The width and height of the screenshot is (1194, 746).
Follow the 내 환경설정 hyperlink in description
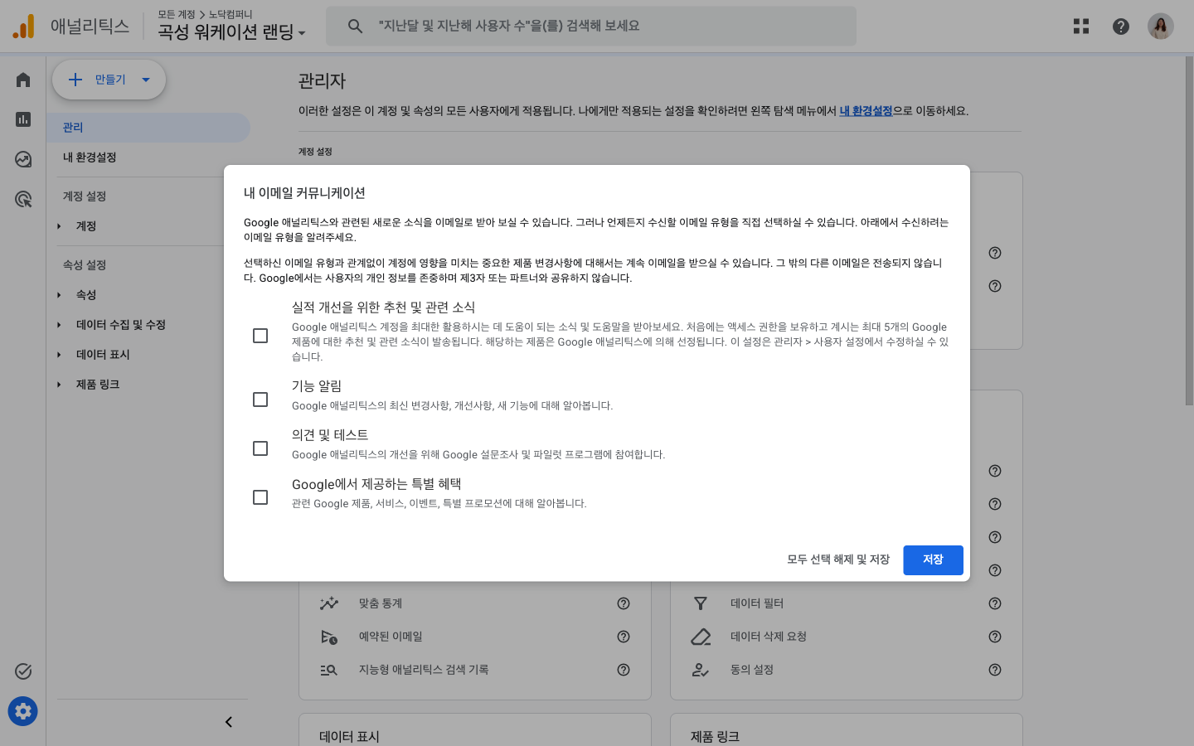[x=866, y=111]
